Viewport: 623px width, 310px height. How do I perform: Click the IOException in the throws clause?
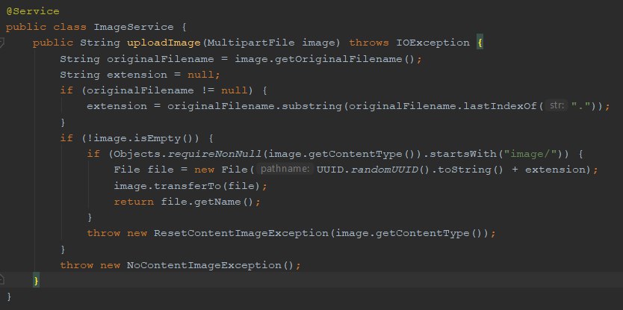[433, 43]
